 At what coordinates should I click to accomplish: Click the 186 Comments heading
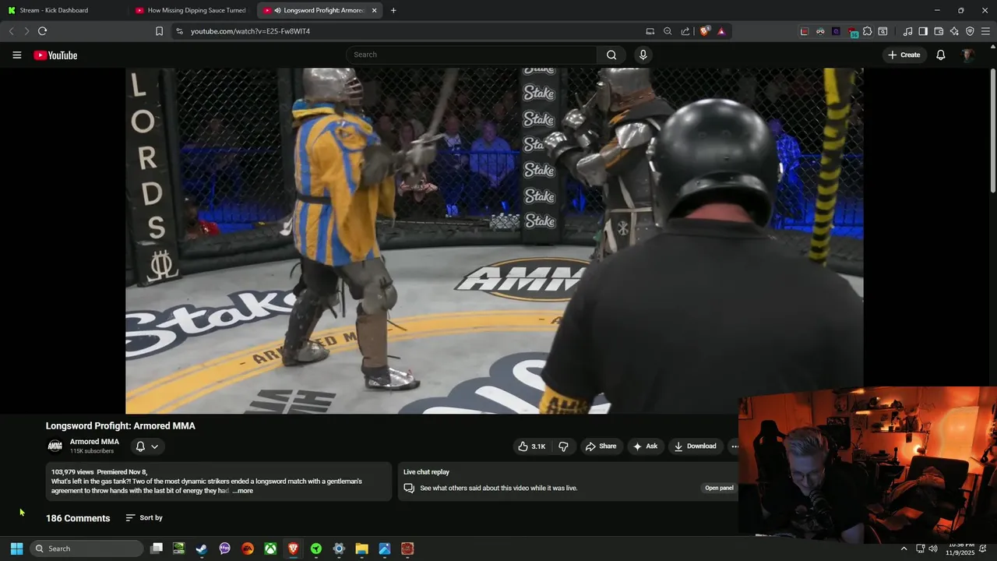tap(78, 518)
